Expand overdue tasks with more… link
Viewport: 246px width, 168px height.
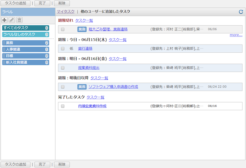point(236,35)
